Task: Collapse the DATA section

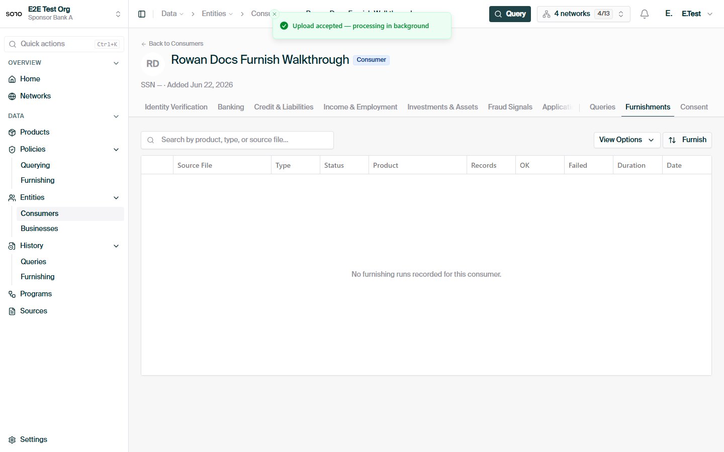Action: 116,117
